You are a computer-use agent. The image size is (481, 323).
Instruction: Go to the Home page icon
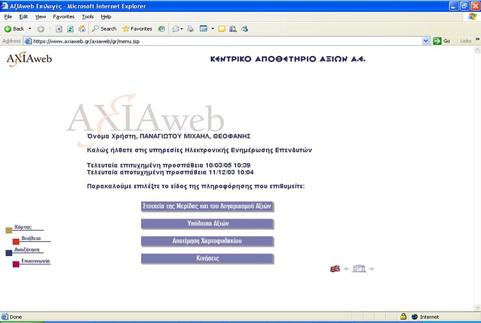pyautogui.click(x=82, y=29)
